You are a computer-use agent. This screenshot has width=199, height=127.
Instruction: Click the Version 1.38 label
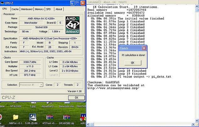click(74, 91)
